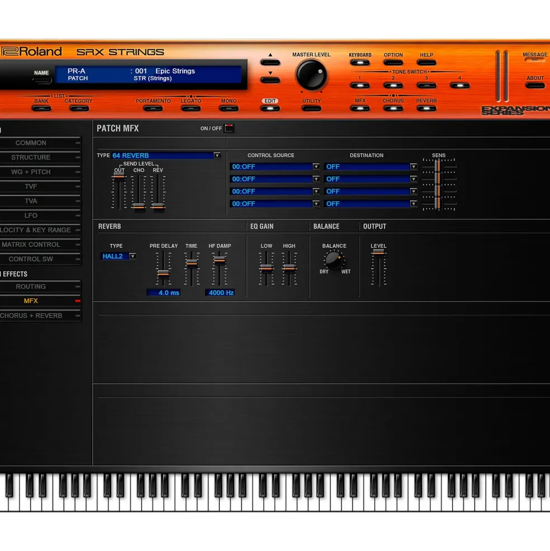Open the first Destination dropdown
Viewport: 550px width, 551px height.
(x=371, y=167)
